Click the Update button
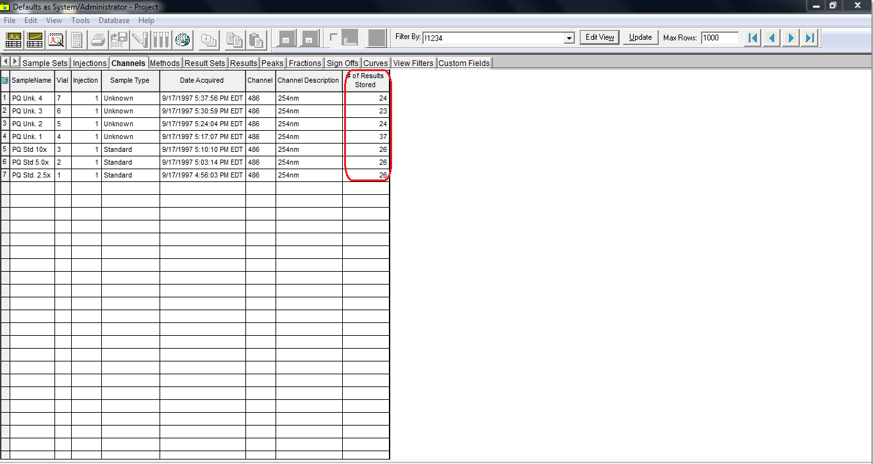Image resolution: width=874 pixels, height=464 pixels. point(639,37)
